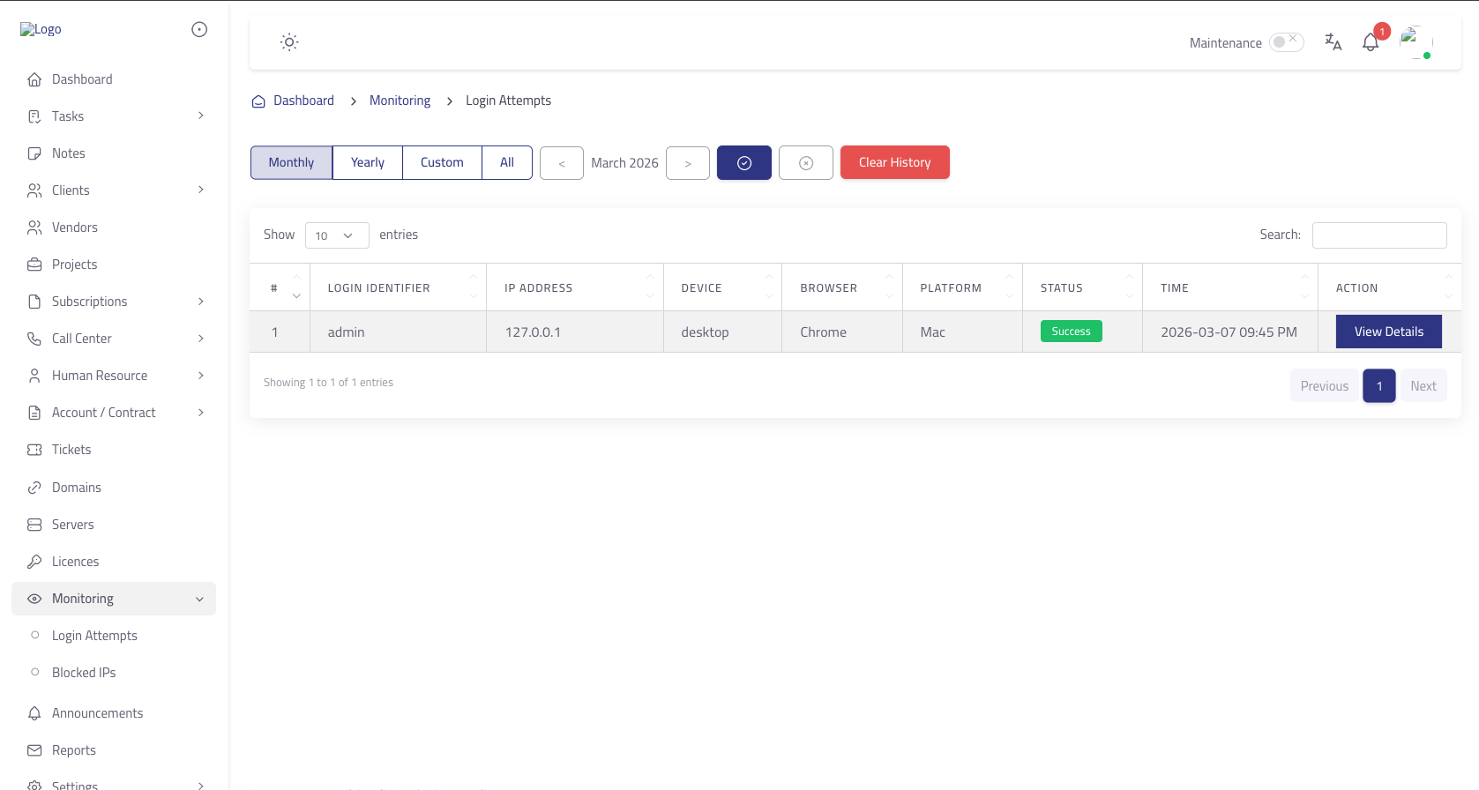The height and width of the screenshot is (790, 1479).
Task: Expand the Human Resource submenu chevron
Action: pos(201,376)
